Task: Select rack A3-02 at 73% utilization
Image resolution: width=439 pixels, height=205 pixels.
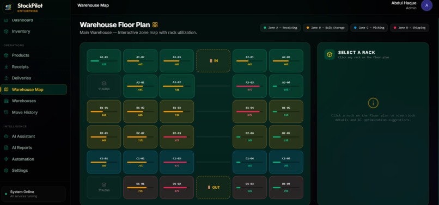Action: (176, 86)
